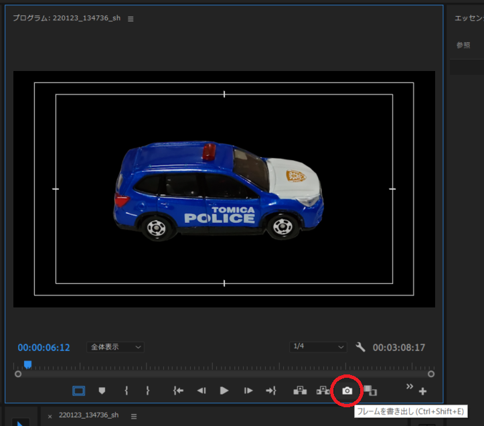Click the Export Frame camera icon
The image size is (484, 426).
pos(347,390)
